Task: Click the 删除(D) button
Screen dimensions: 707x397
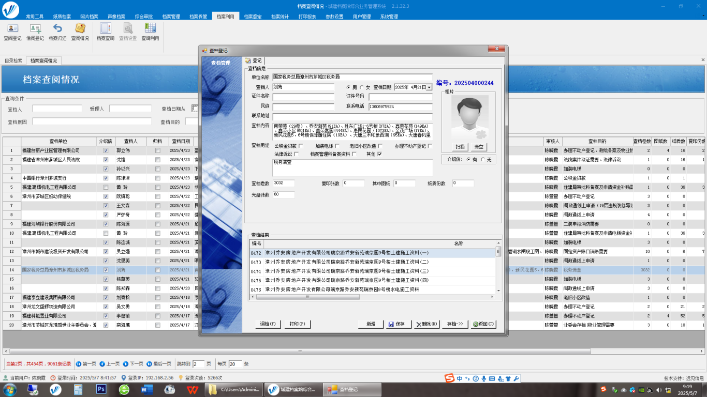Action: (426, 324)
